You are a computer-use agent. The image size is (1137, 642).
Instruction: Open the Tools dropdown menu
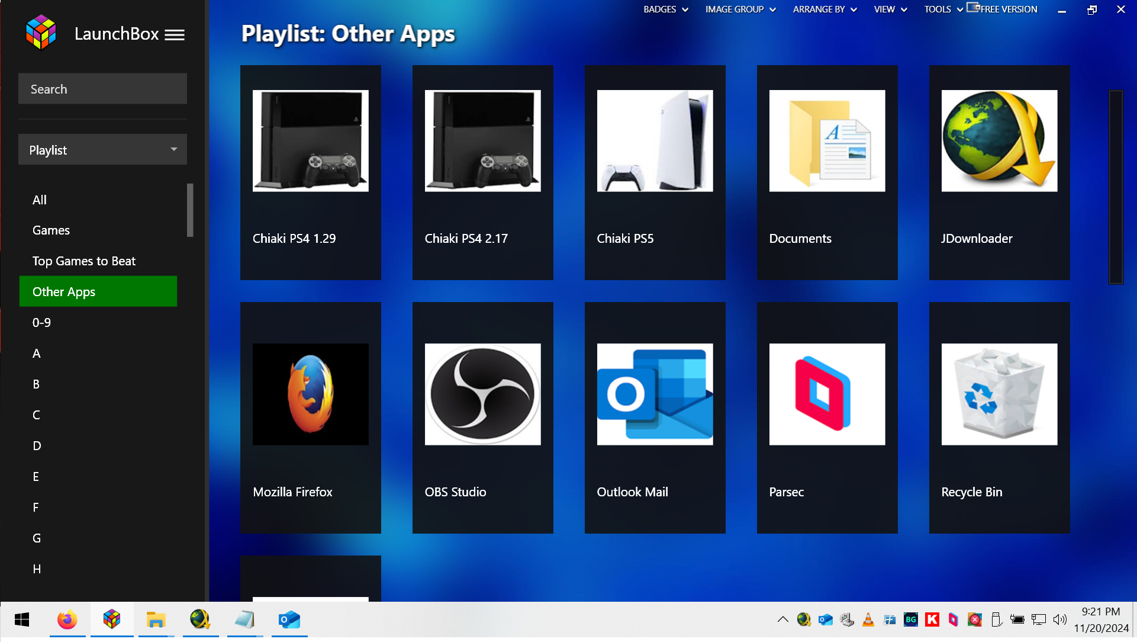pos(943,9)
